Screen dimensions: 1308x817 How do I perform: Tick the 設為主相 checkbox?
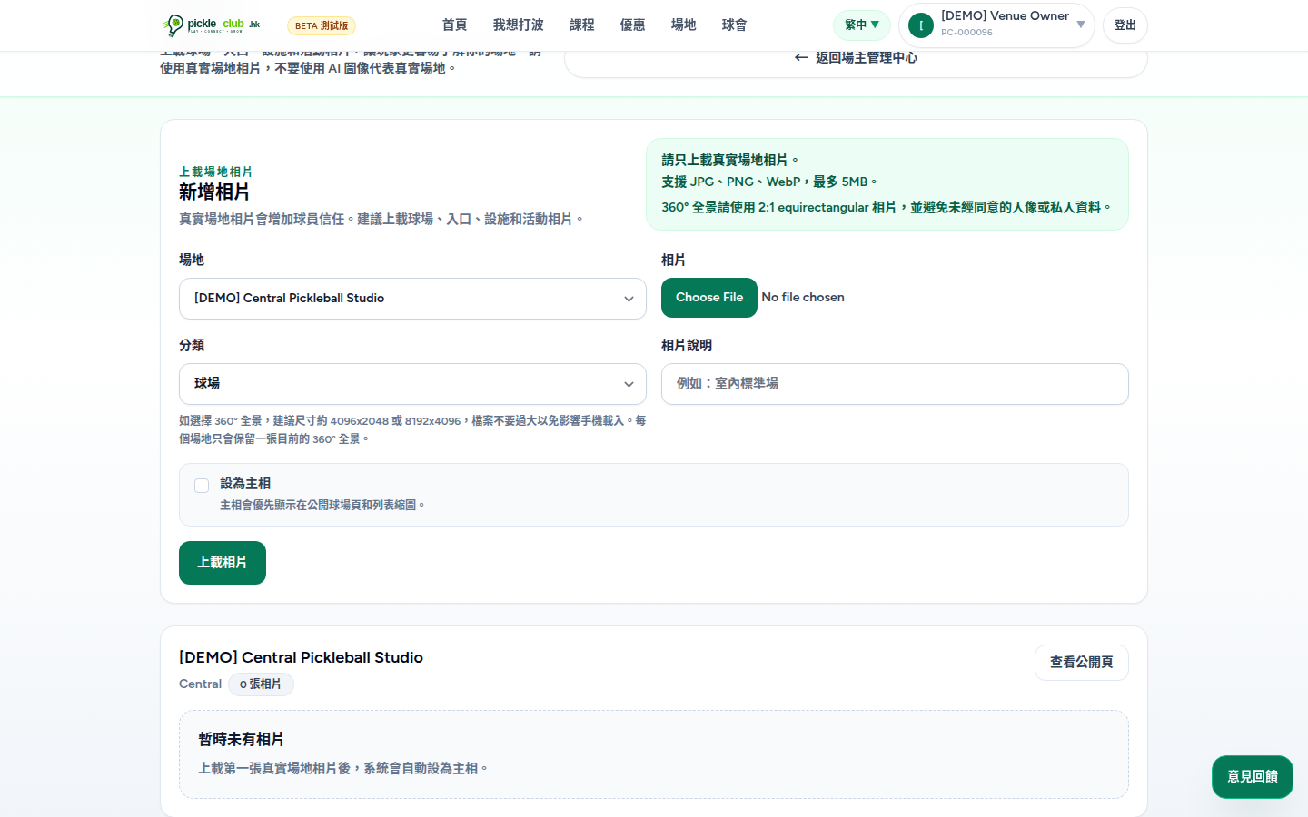[x=202, y=486]
